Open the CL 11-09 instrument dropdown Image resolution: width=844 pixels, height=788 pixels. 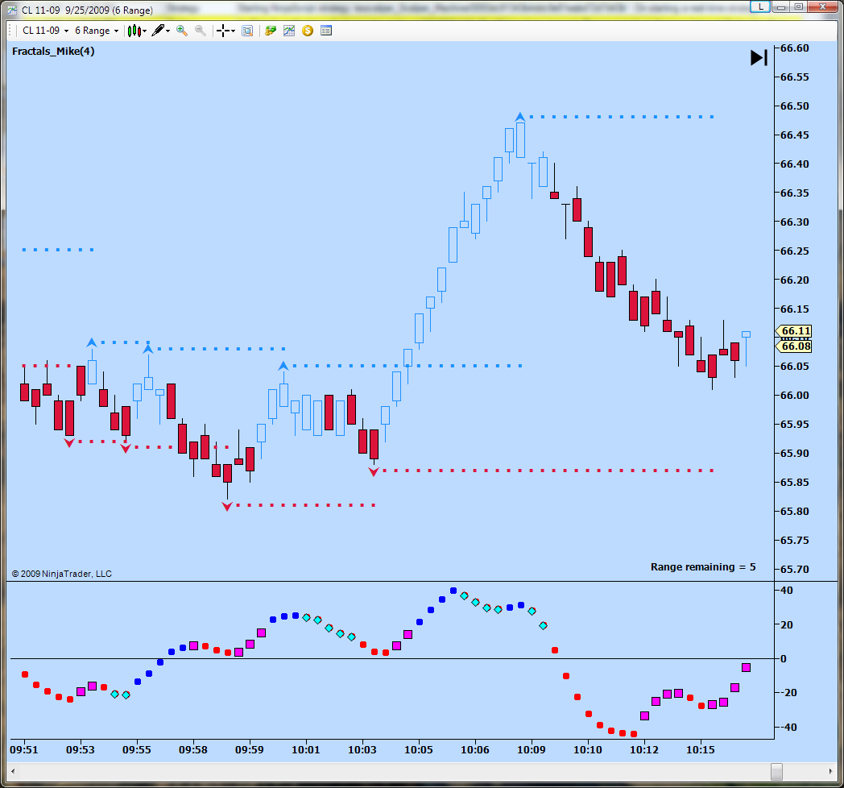(45, 31)
